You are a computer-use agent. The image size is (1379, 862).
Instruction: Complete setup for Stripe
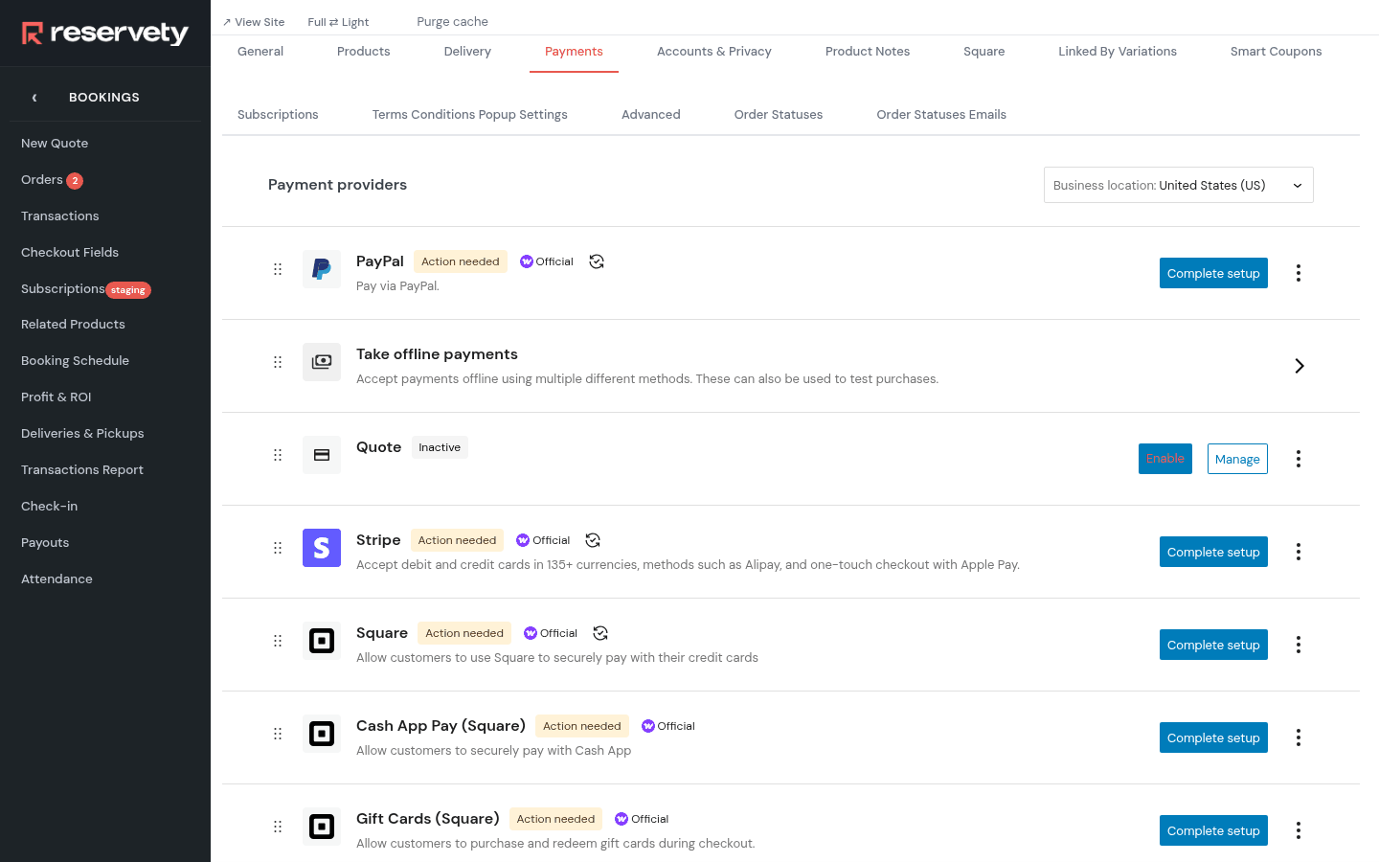click(1213, 552)
